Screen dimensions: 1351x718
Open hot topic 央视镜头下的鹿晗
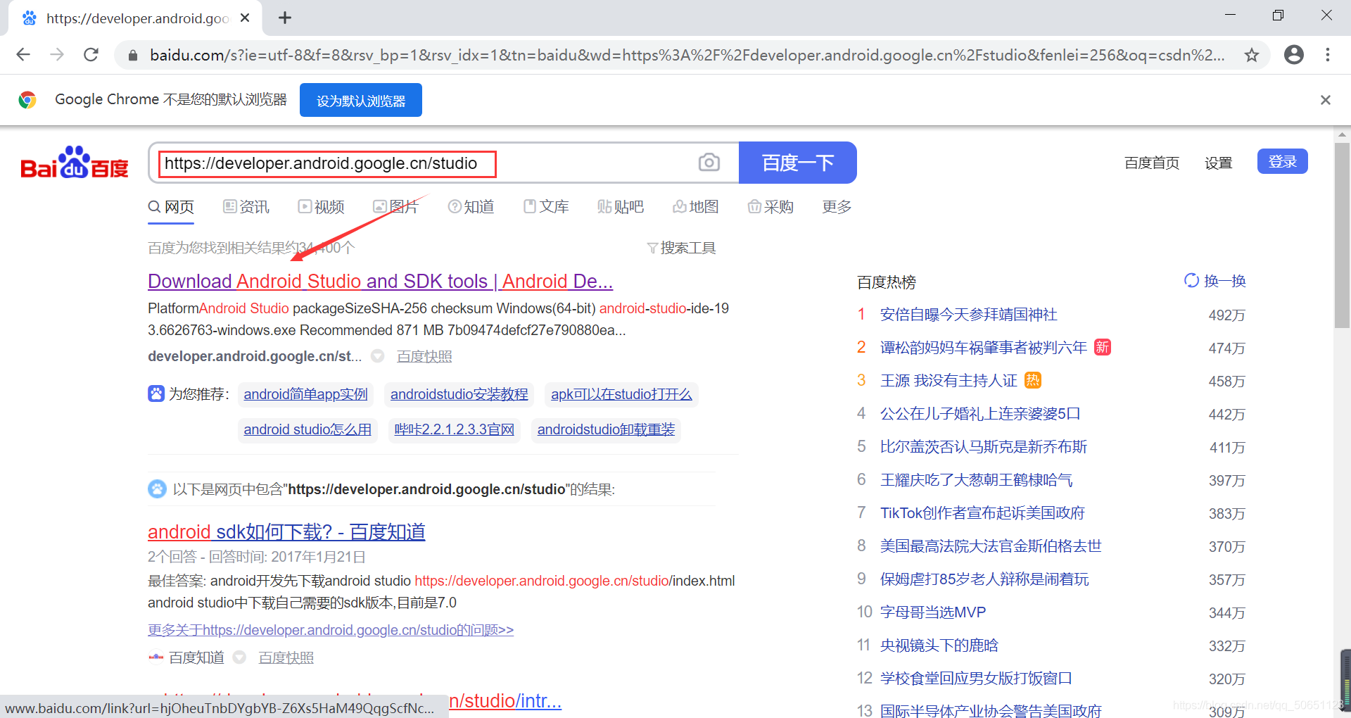[939, 645]
